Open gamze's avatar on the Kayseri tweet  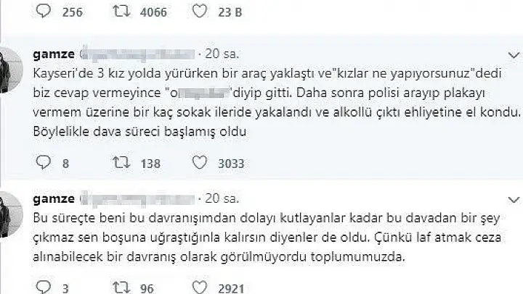(x=11, y=70)
